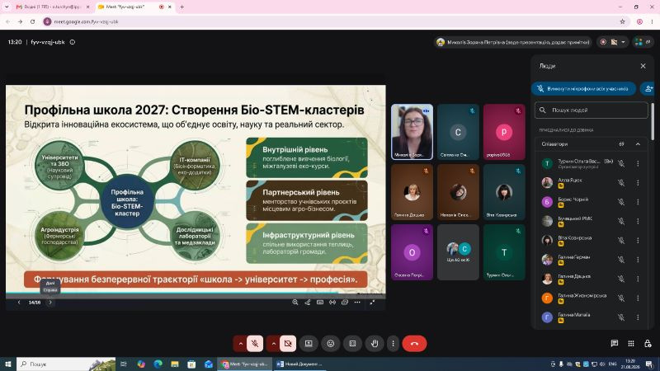Image resolution: width=660 pixels, height=371 pixels.
Task: Mute Алла Яцюк's microphone
Action: pos(621,182)
